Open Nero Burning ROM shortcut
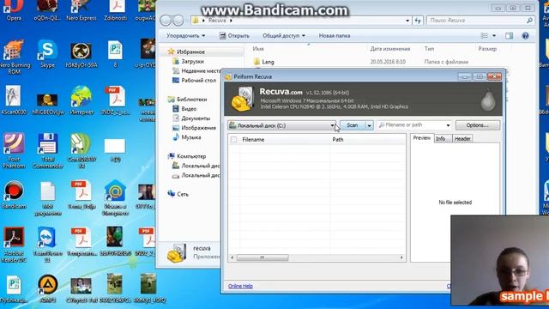 (x=14, y=57)
